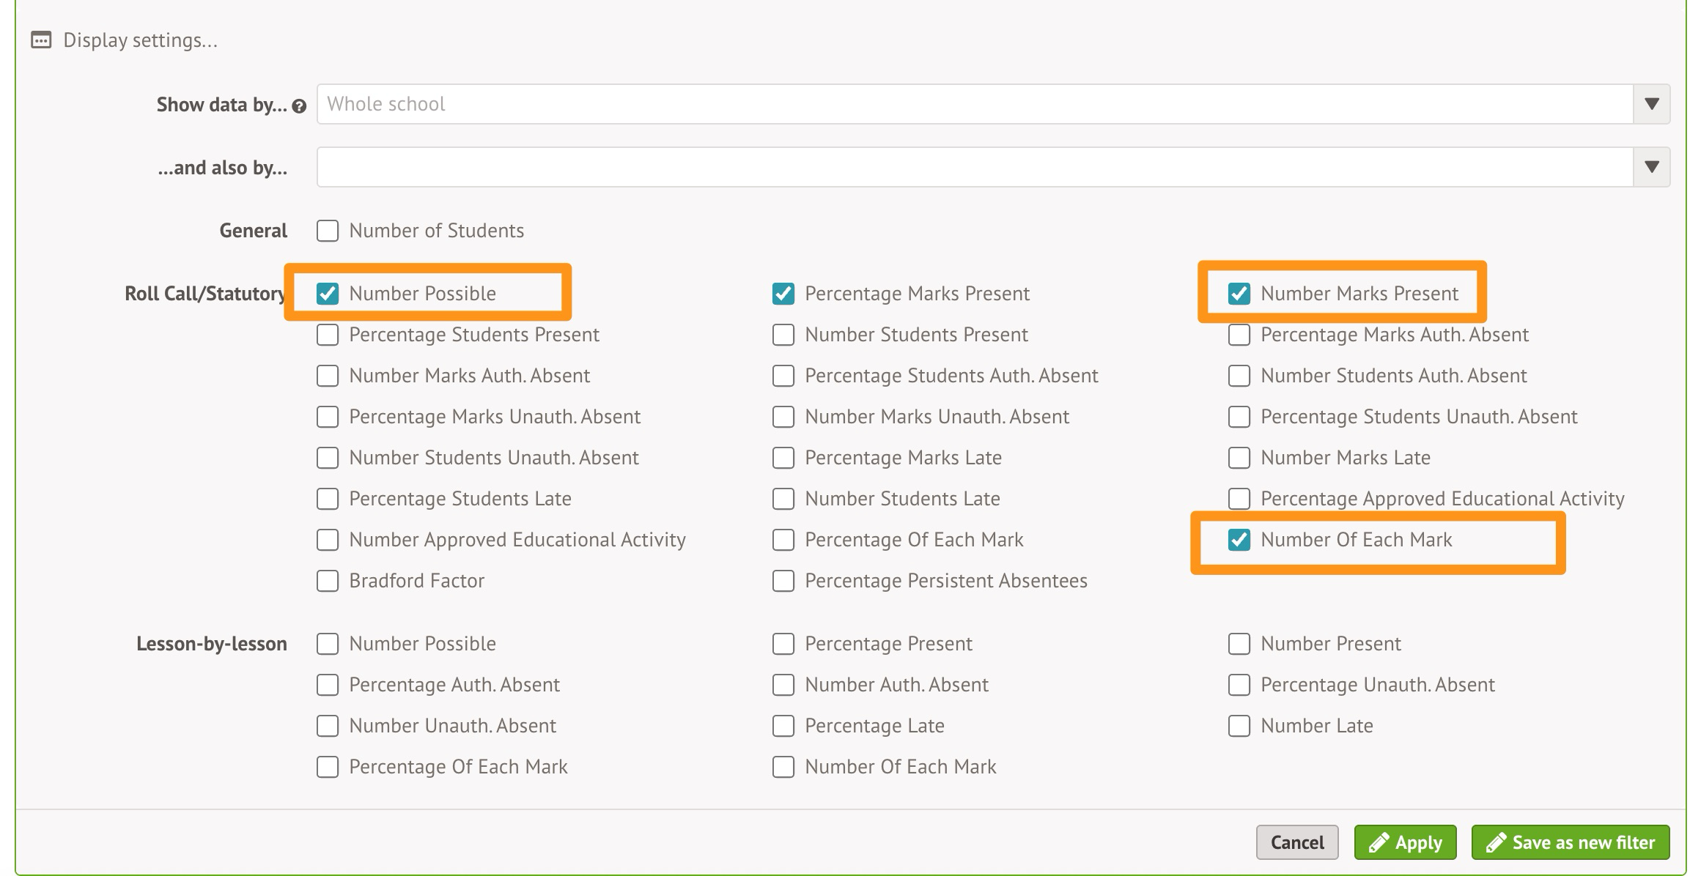Click the pencil icon on Apply button
Viewport: 1690px width, 876px height.
(1378, 842)
